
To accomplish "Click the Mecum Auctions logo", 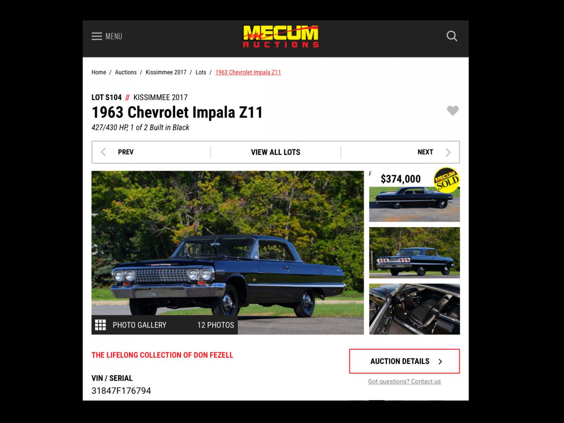I will point(281,36).
